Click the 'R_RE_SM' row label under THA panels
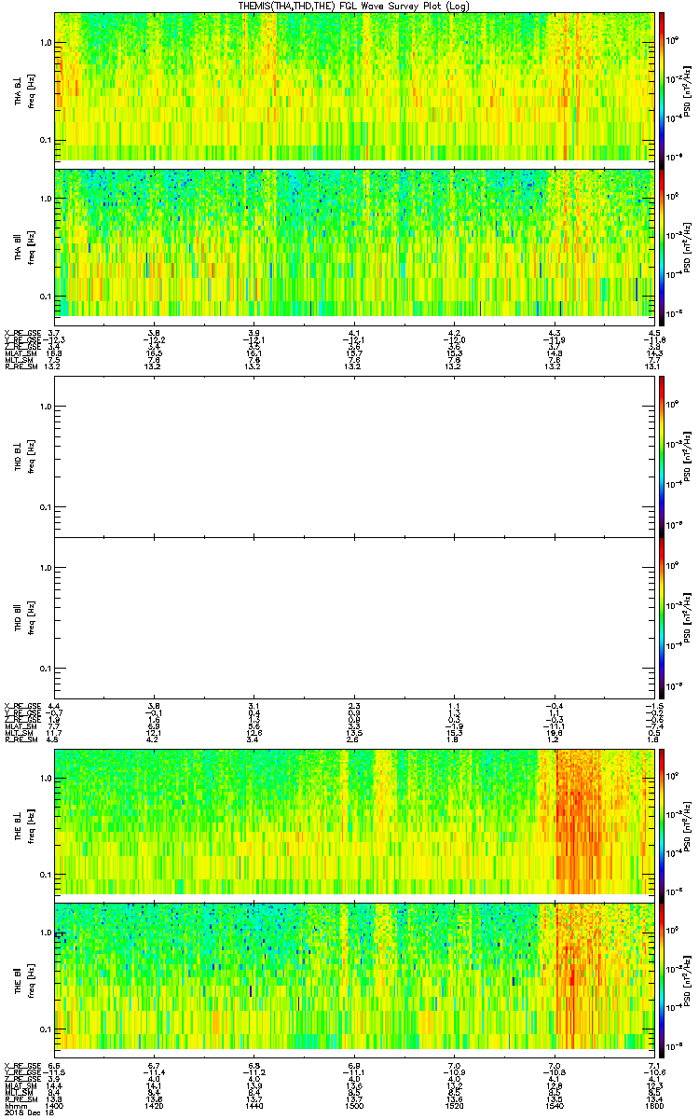Screen dimensions: 699x1119 pyautogui.click(x=20, y=366)
